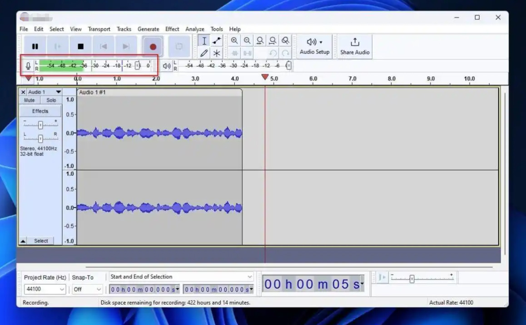Open the Transport menu
The width and height of the screenshot is (526, 325).
point(99,29)
